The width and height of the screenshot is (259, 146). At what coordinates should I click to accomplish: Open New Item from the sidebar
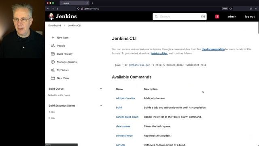tap(63, 38)
